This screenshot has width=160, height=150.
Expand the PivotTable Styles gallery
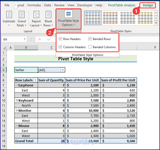coord(156,23)
